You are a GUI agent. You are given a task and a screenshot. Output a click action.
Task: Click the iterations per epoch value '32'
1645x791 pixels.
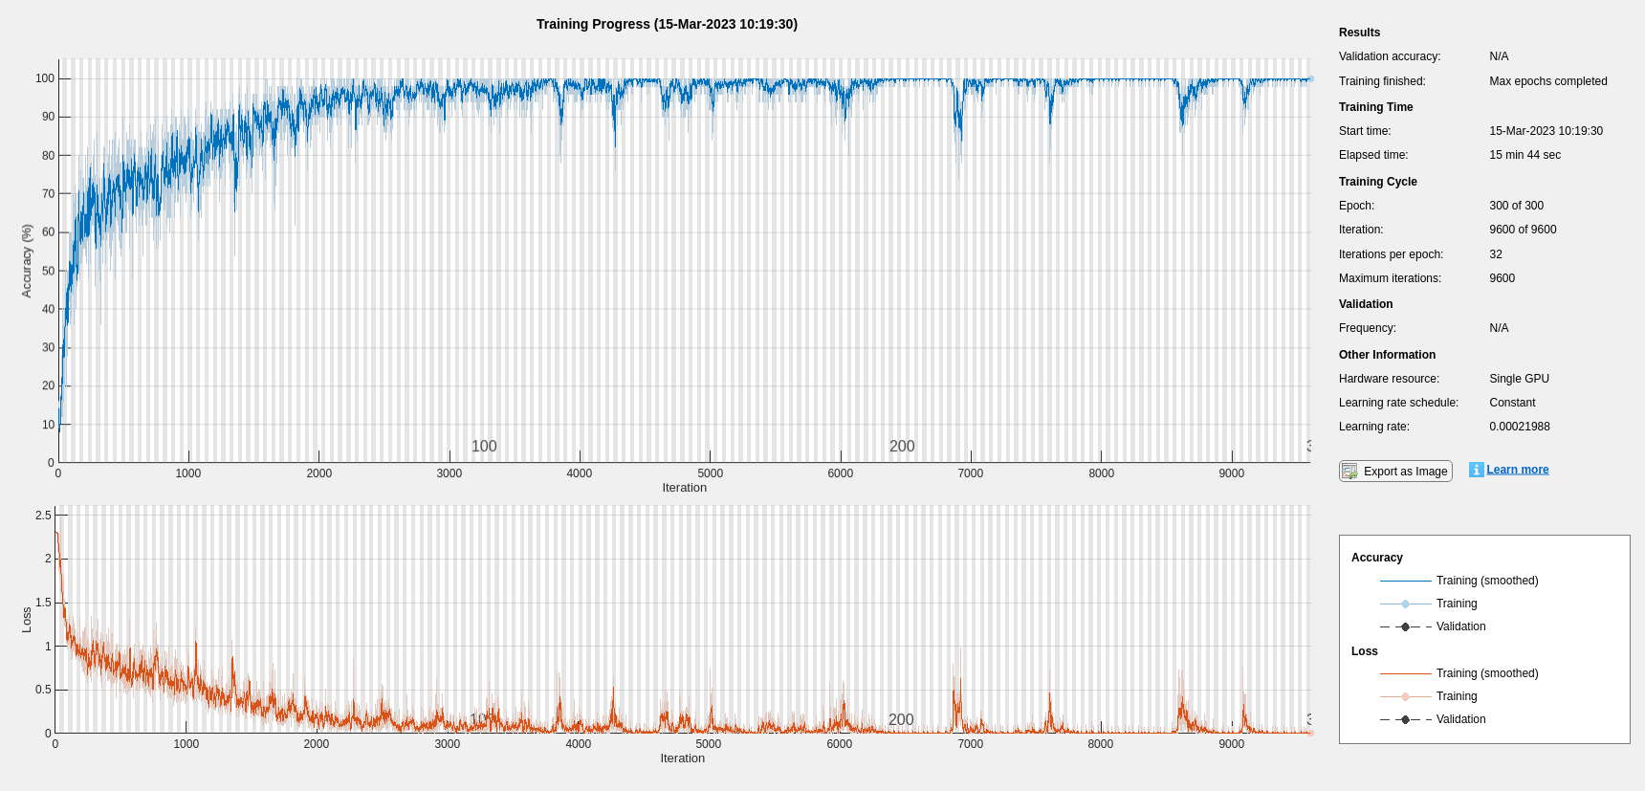[1496, 254]
